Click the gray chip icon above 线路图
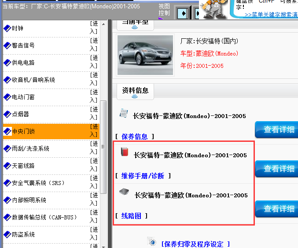 click(124, 191)
